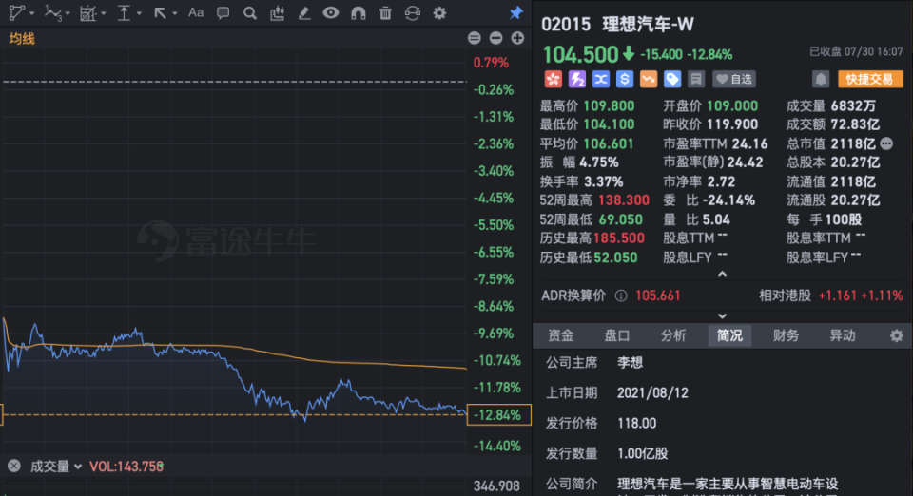Click the equal-sign reset chart zoom button

[474, 38]
